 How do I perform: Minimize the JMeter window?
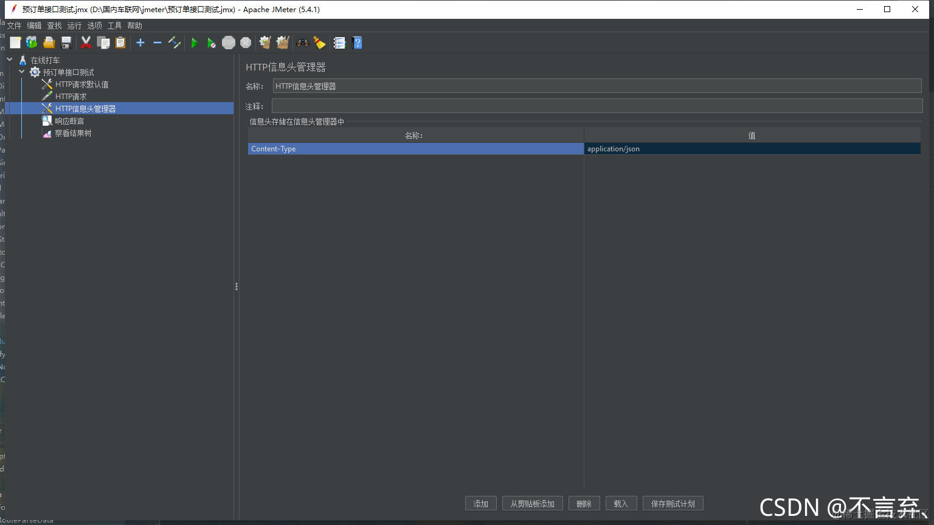(x=860, y=9)
